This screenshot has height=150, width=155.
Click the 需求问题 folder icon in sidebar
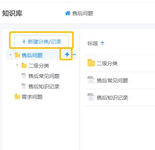[x=17, y=97]
